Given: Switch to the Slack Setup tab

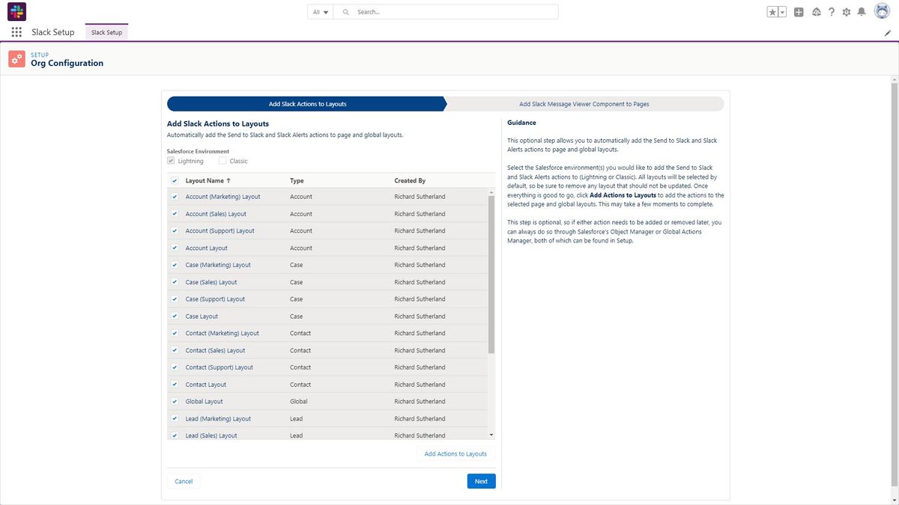Looking at the screenshot, I should click(106, 32).
